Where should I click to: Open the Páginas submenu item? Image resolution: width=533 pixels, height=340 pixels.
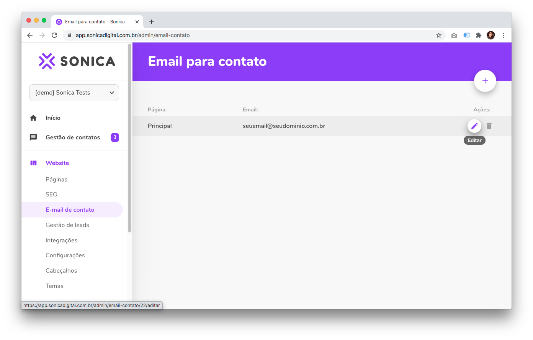(56, 180)
